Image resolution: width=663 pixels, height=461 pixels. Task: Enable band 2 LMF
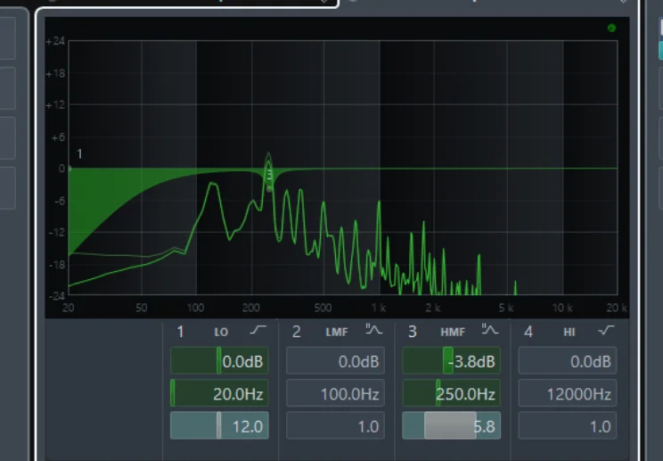click(297, 332)
